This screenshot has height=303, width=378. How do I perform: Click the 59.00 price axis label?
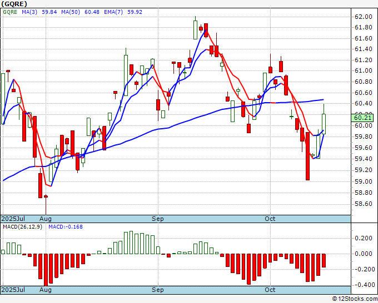[364, 181]
